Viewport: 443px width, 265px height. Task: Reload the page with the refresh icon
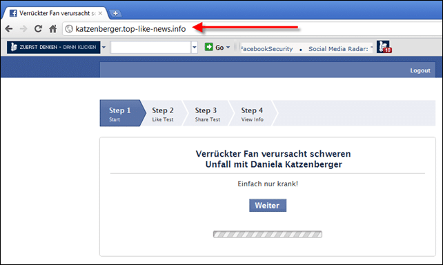(38, 29)
